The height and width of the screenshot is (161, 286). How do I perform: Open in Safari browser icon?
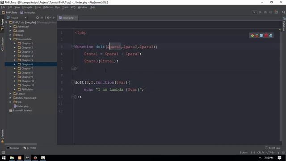[261, 35]
